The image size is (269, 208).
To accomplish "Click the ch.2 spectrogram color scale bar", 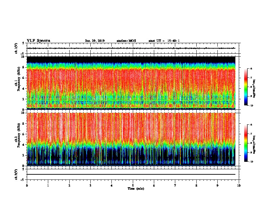I will (246, 143).
